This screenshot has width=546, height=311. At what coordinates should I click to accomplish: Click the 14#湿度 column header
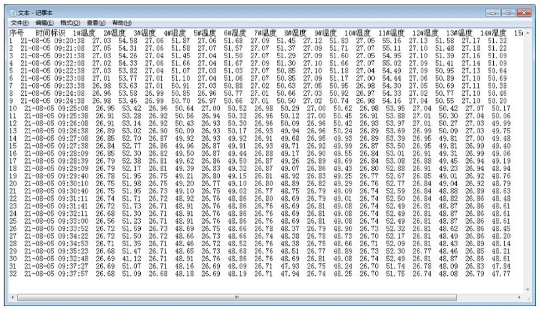tap(493, 33)
